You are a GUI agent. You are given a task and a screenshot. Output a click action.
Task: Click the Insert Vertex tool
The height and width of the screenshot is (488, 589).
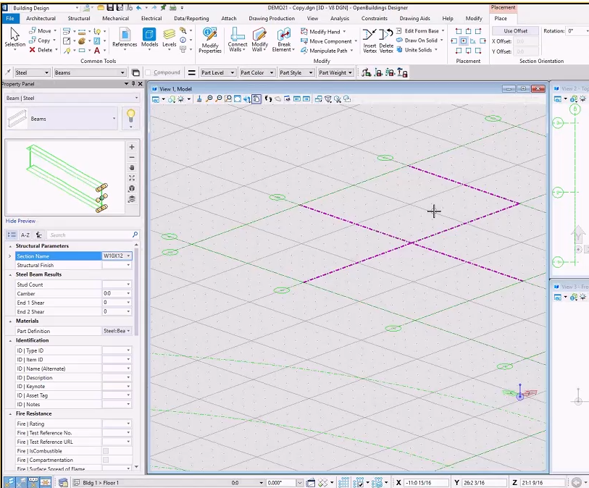coord(369,41)
